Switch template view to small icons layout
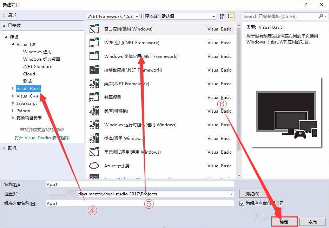329x228 pixels. (x=222, y=16)
